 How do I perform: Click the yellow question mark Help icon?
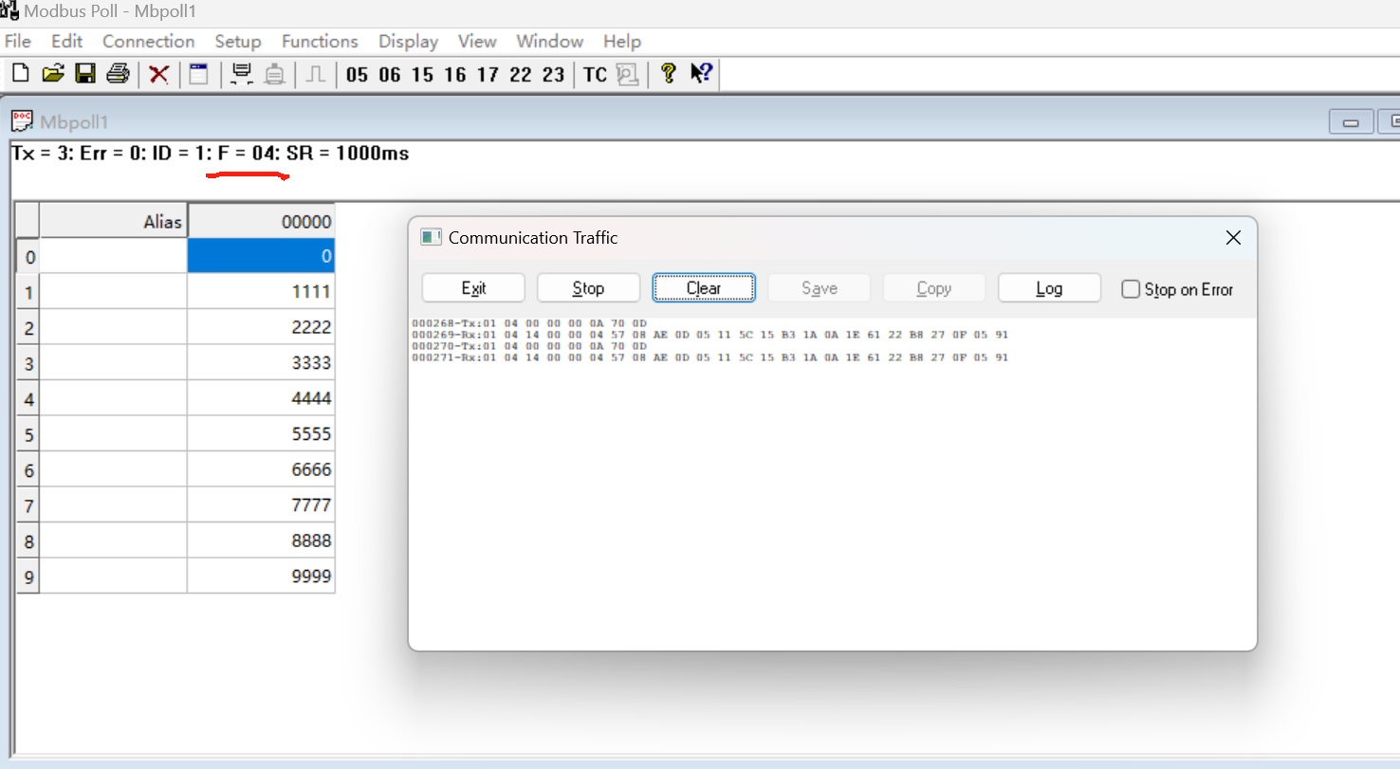click(x=668, y=74)
